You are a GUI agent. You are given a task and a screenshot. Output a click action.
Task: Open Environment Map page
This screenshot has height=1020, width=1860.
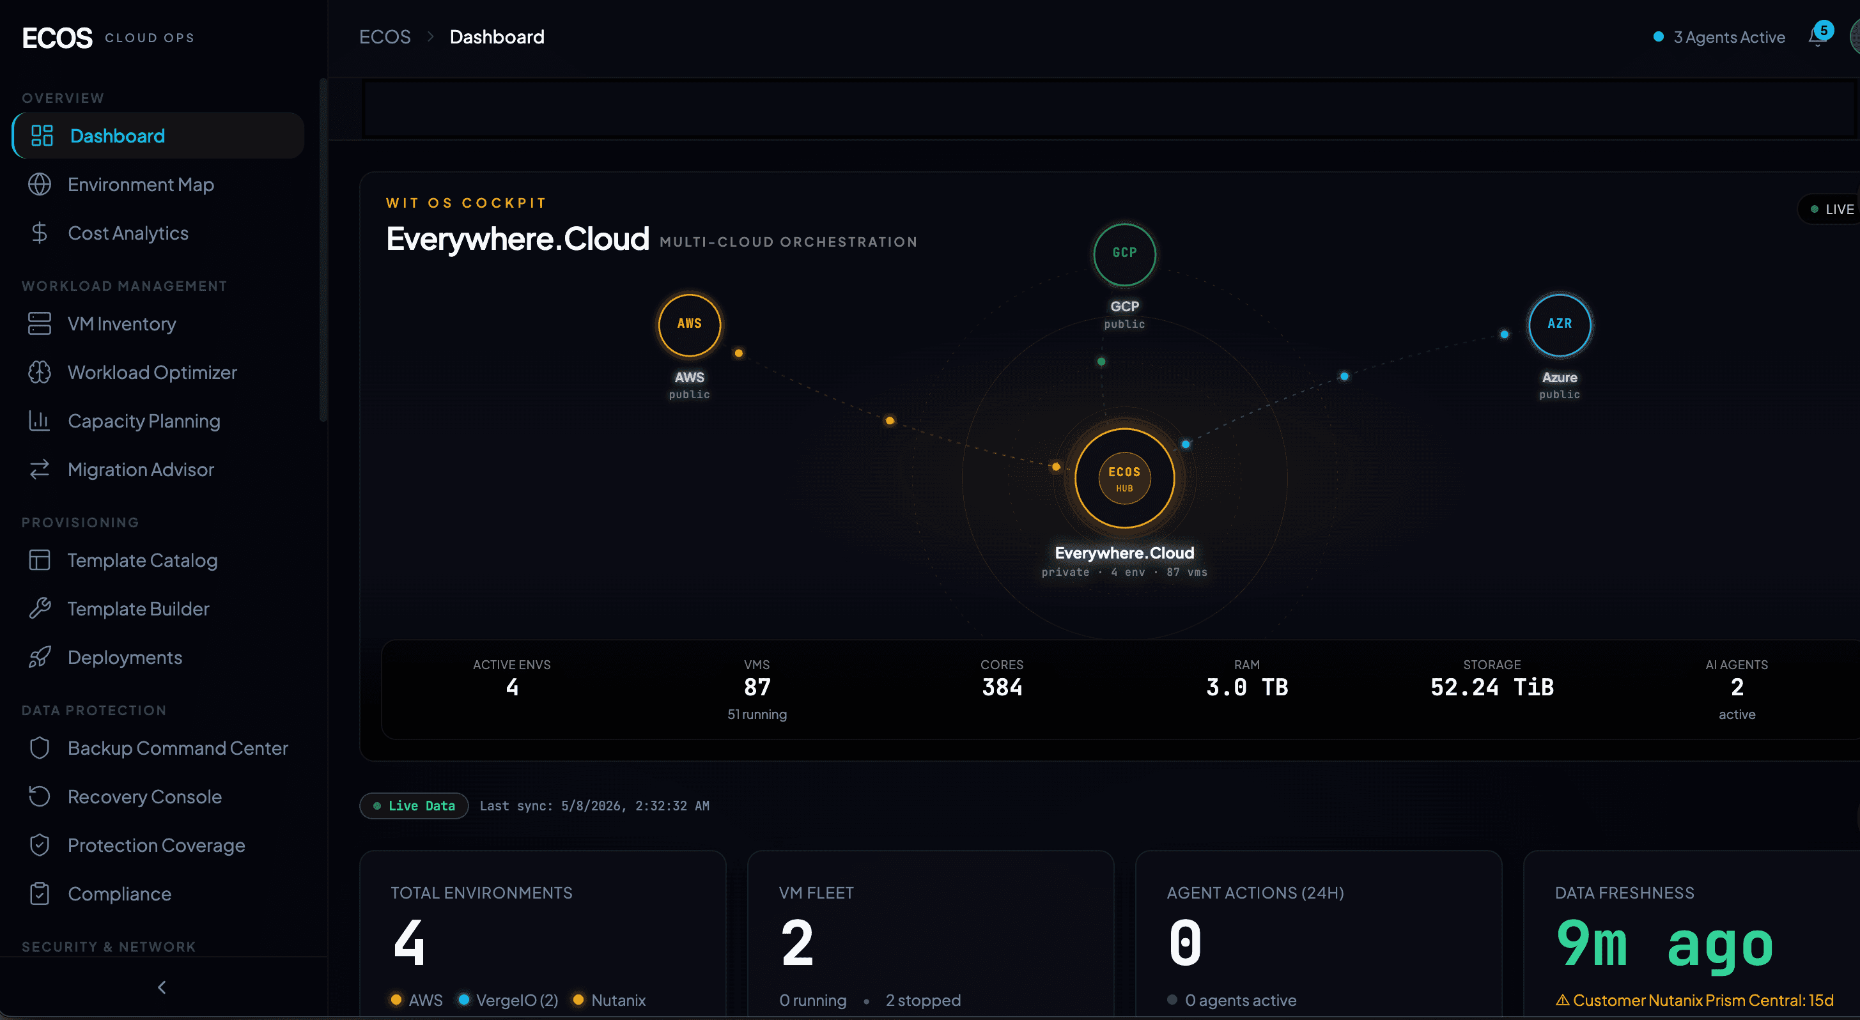[157, 184]
